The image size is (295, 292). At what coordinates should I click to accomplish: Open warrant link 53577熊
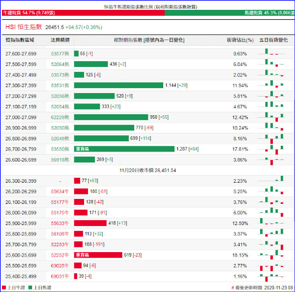click(60, 54)
